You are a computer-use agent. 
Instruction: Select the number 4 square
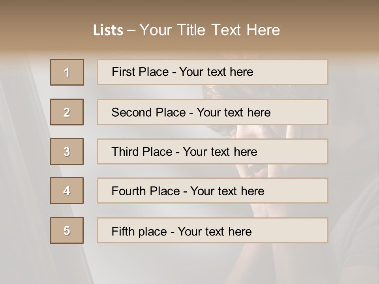pyautogui.click(x=67, y=191)
